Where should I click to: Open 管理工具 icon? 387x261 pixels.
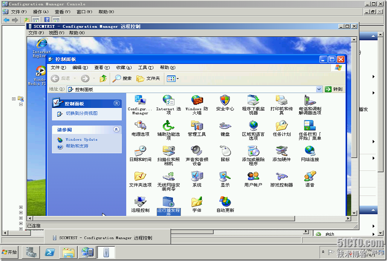(197, 128)
